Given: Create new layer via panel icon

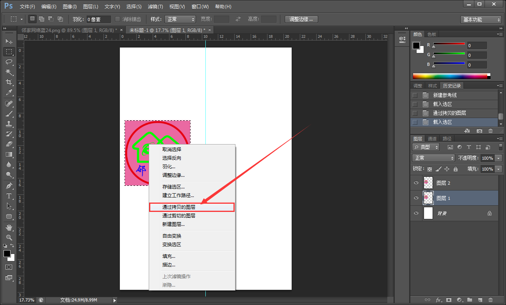Looking at the screenshot, I should [480, 300].
